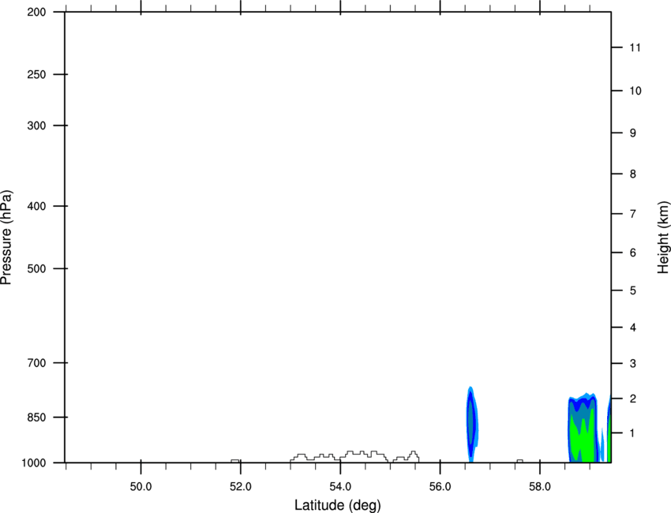Click the 1 km height label
This screenshot has width=671, height=513.
point(633,433)
